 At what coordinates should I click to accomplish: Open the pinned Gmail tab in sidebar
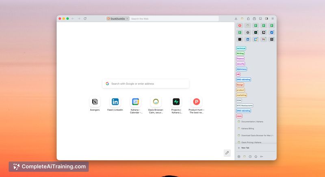264,39
